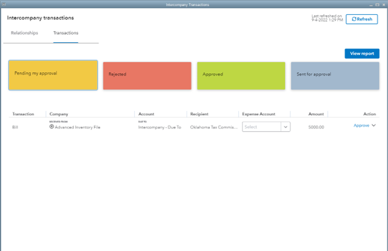Click the circle icon before Advanced Inventory File
This screenshot has height=251, width=388.
pyautogui.click(x=52, y=127)
